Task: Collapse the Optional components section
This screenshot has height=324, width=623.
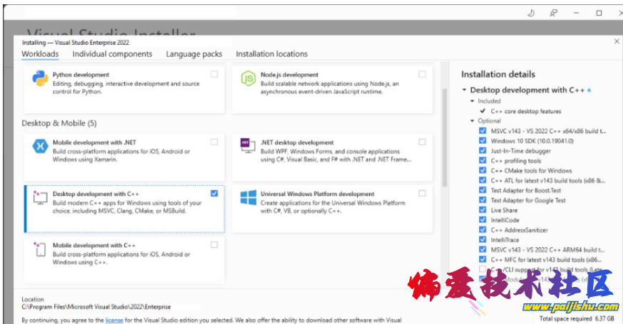Action: click(472, 121)
